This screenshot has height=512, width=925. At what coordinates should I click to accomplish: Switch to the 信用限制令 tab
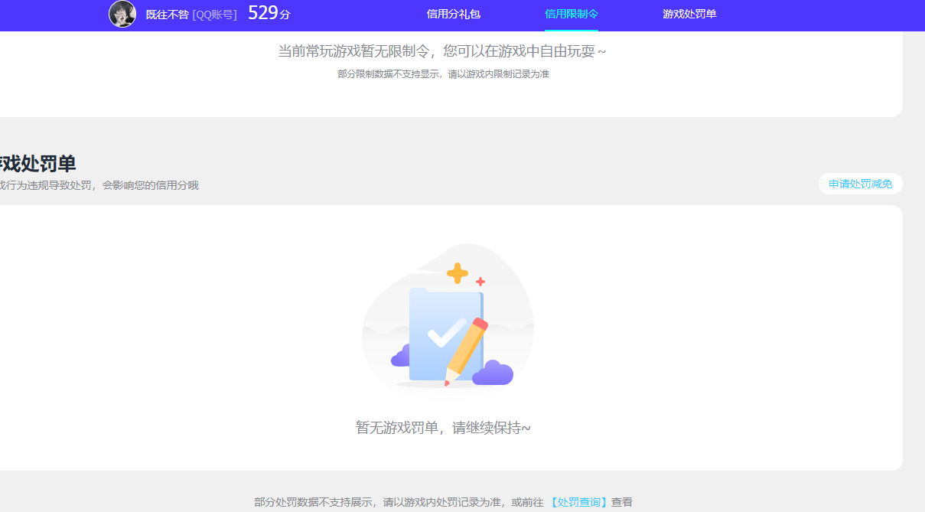572,14
